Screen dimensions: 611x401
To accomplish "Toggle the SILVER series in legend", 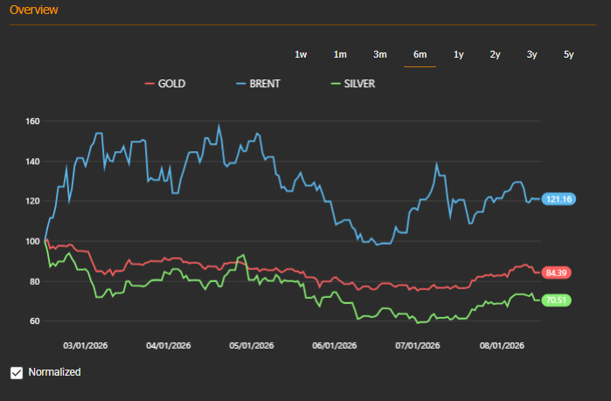I will [x=353, y=84].
